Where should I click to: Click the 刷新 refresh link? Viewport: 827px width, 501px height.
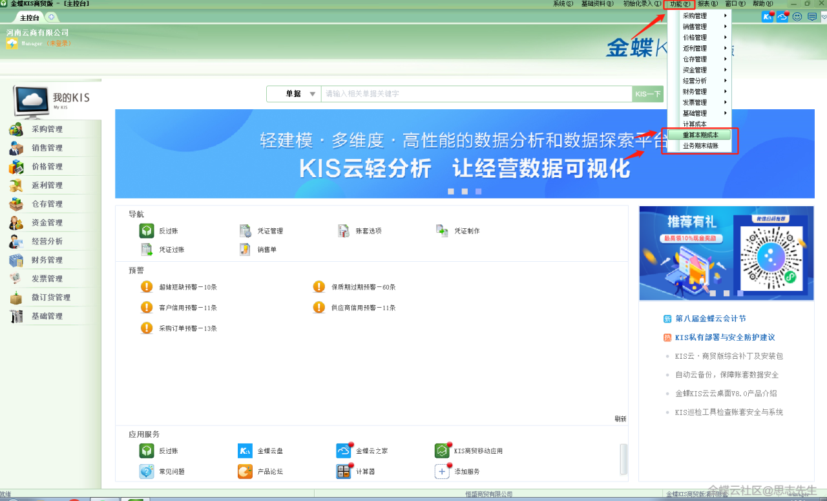click(620, 419)
